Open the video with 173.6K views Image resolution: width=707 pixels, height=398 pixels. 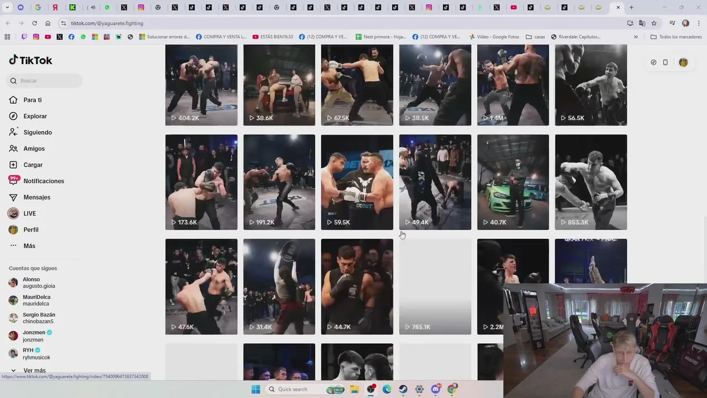pyautogui.click(x=201, y=182)
